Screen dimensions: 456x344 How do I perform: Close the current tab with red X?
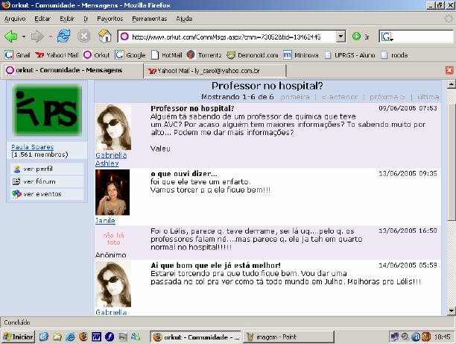[x=449, y=70]
